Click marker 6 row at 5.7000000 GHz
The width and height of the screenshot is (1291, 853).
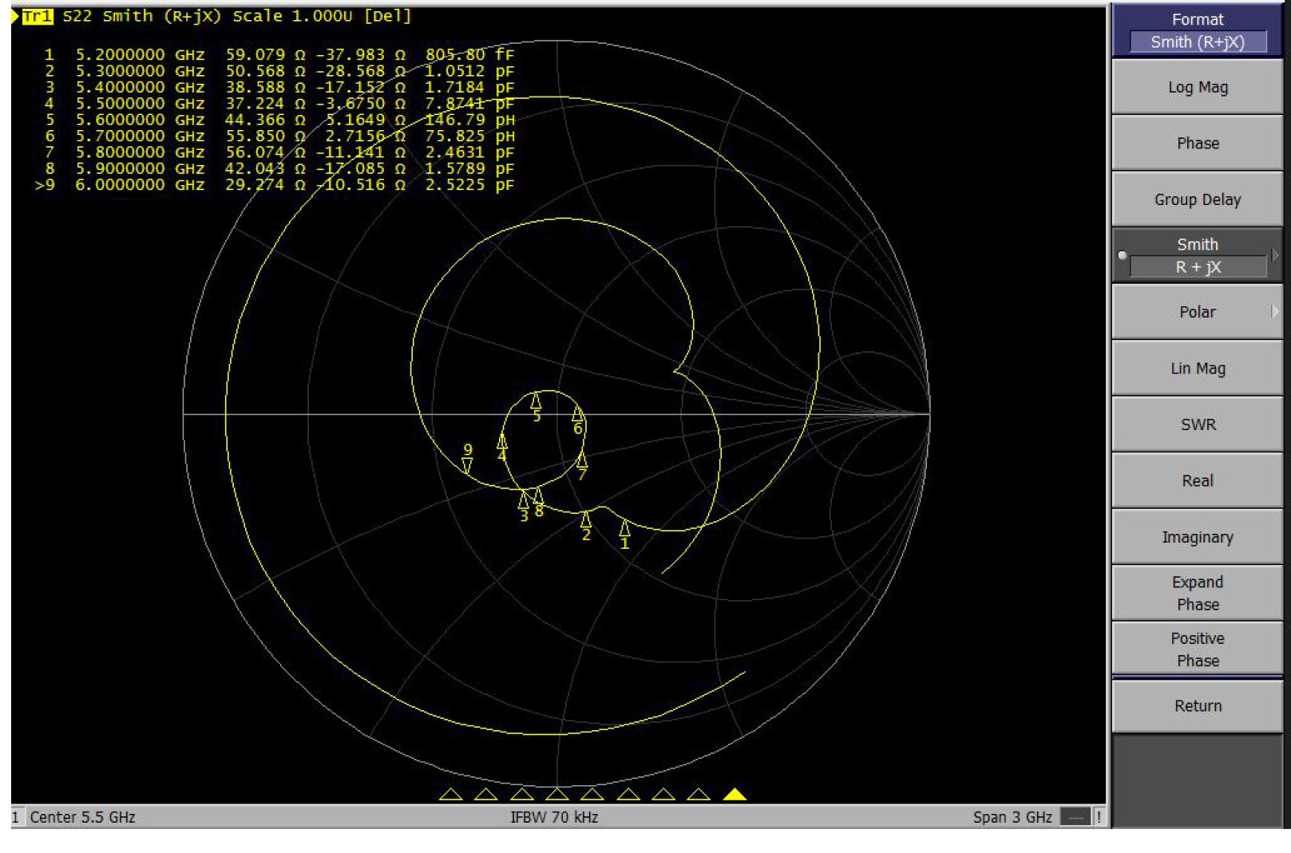279,136
